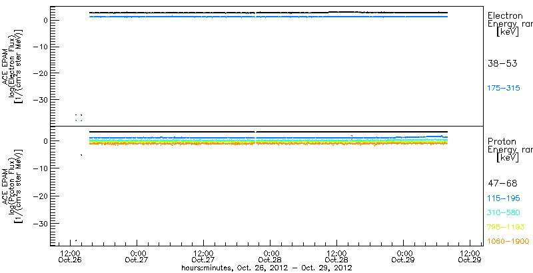Screen dimensions: 533x273
Task: Click the 38-53 electron energy legend label
Action: (502, 63)
